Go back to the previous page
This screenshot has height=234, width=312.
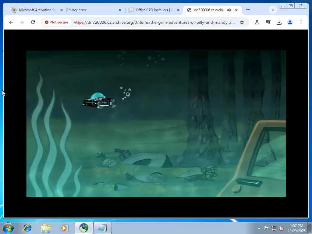click(11, 22)
